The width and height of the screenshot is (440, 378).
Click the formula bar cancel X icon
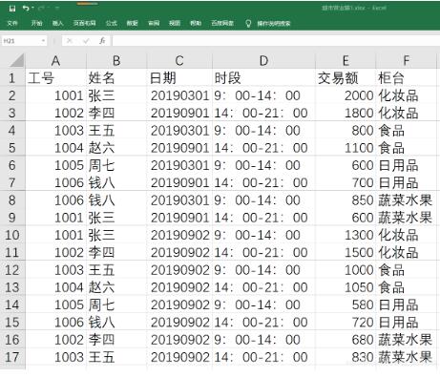[70, 41]
